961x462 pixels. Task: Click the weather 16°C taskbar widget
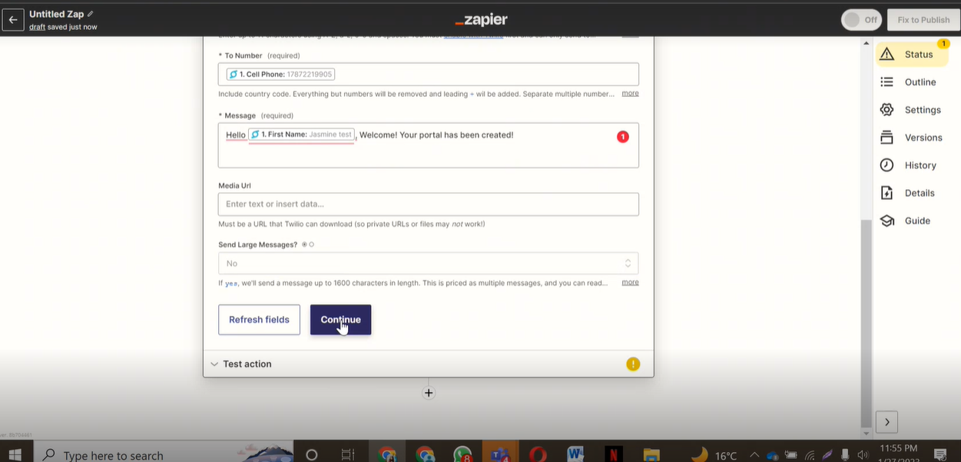click(714, 455)
